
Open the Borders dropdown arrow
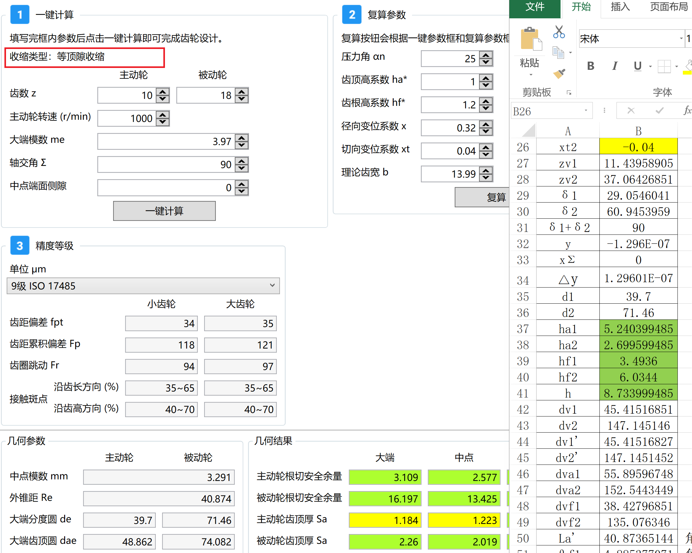point(677,67)
